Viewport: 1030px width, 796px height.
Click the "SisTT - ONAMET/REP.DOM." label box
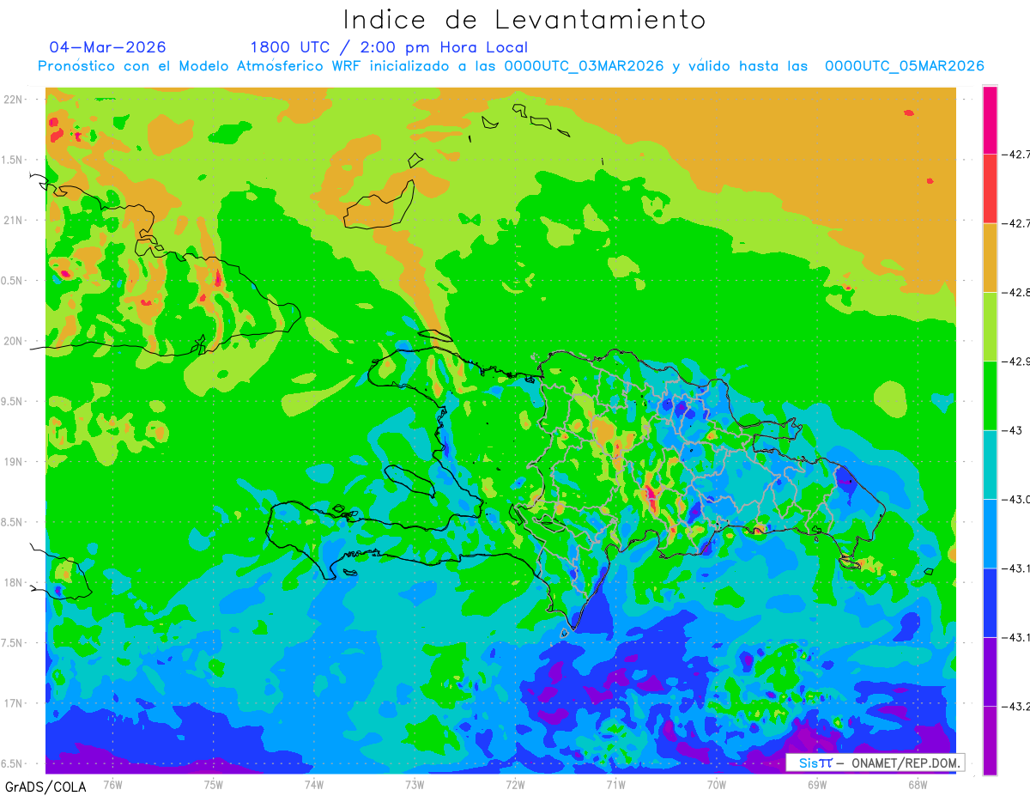(x=875, y=763)
